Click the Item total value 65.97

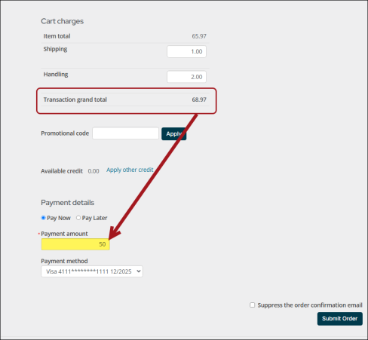point(199,36)
